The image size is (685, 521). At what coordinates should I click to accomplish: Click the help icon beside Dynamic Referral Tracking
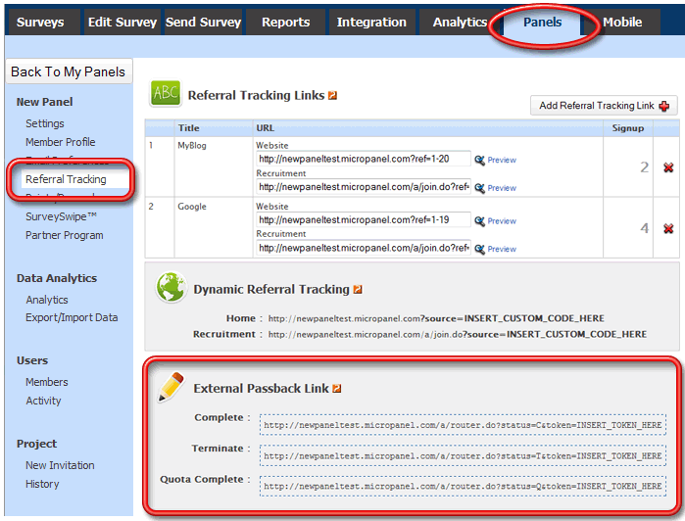tap(358, 289)
